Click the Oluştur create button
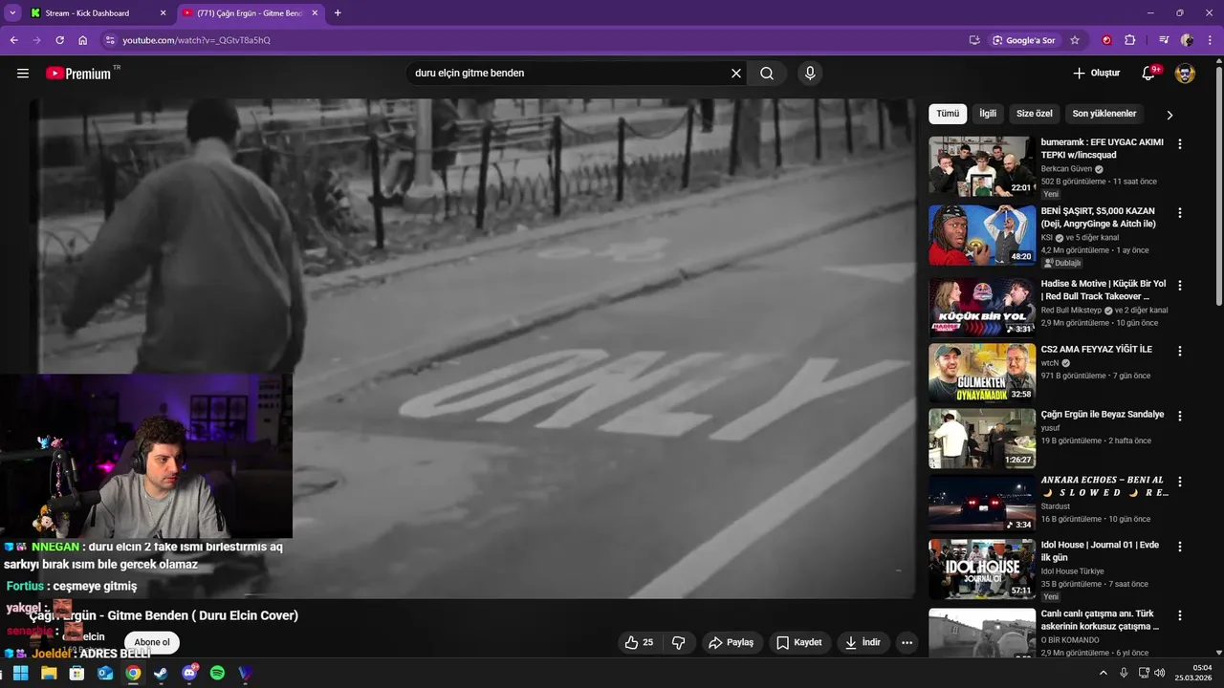Screen dimensions: 1224x688 pyautogui.click(x=1096, y=74)
